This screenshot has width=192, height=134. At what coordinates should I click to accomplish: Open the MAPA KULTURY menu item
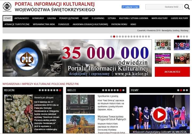[x=159, y=18]
